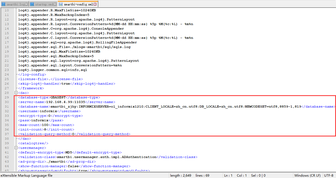
Task: Switch to the smartbi.log tab
Action: coord(14,4)
